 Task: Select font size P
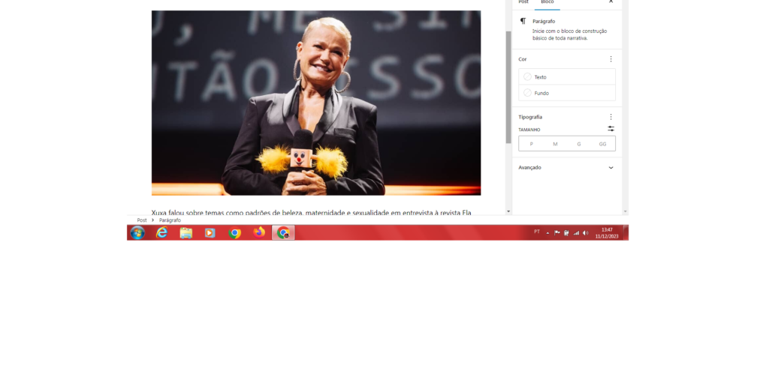(x=531, y=144)
